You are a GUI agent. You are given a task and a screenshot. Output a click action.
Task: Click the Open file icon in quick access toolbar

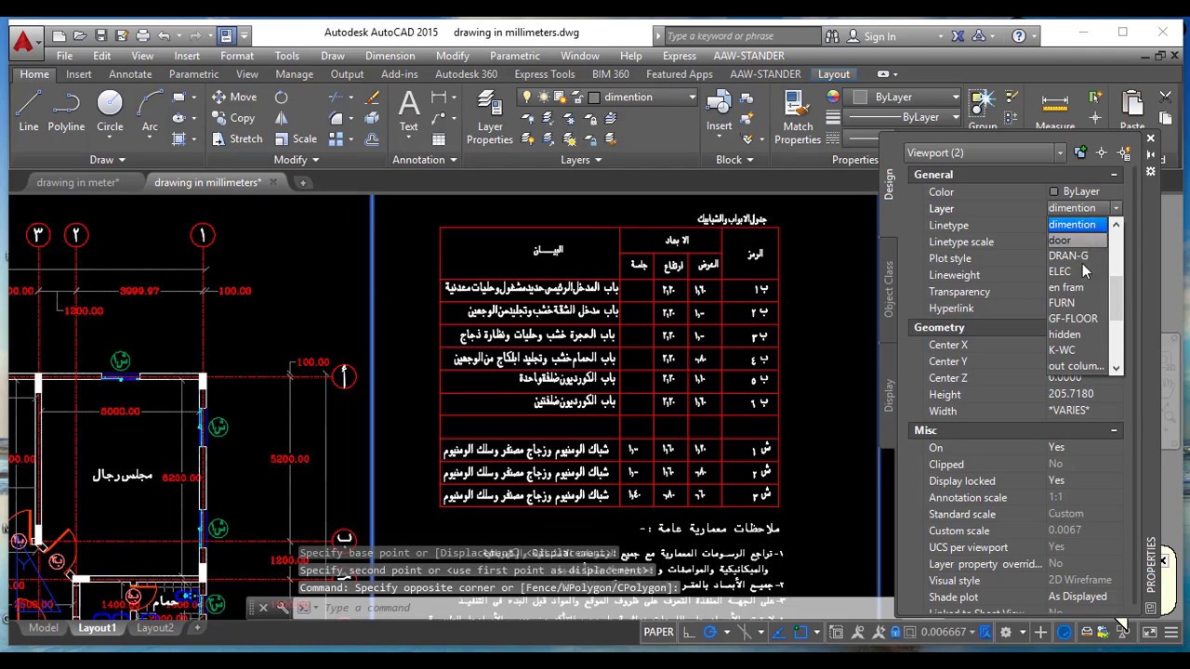[79, 35]
